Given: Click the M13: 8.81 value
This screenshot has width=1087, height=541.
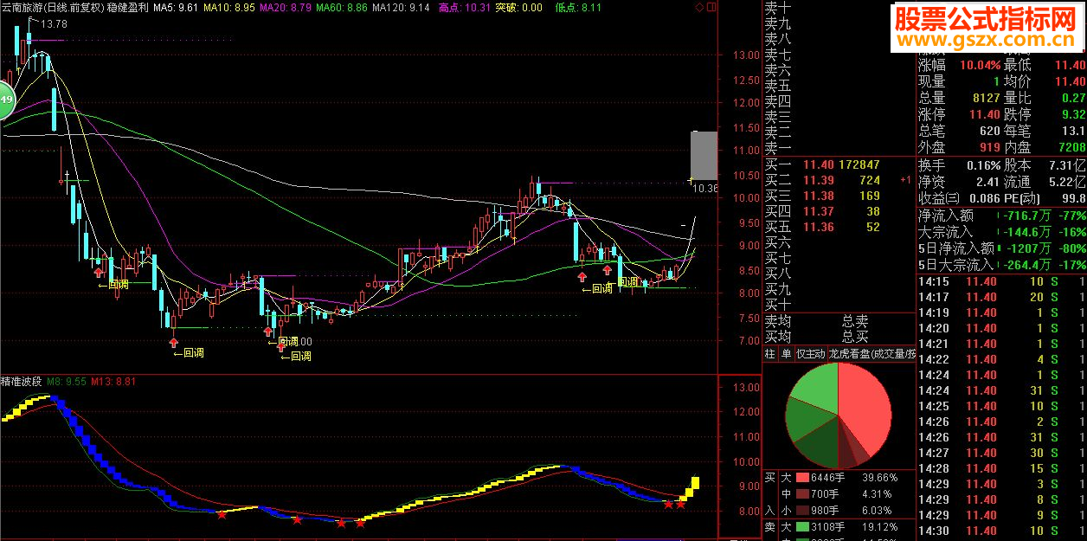Looking at the screenshot, I should coord(113,381).
